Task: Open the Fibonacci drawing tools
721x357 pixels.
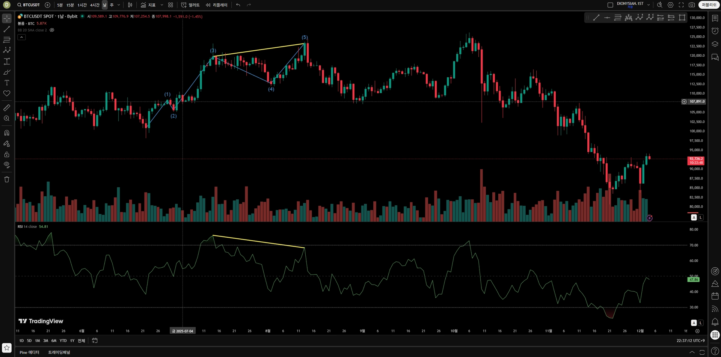Action: click(7, 39)
